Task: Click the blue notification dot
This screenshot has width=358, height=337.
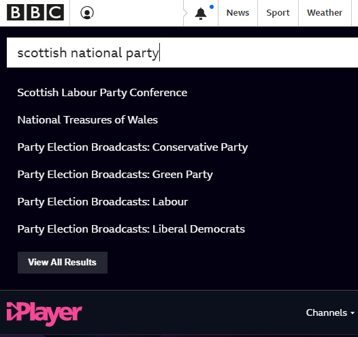Action: [x=212, y=7]
